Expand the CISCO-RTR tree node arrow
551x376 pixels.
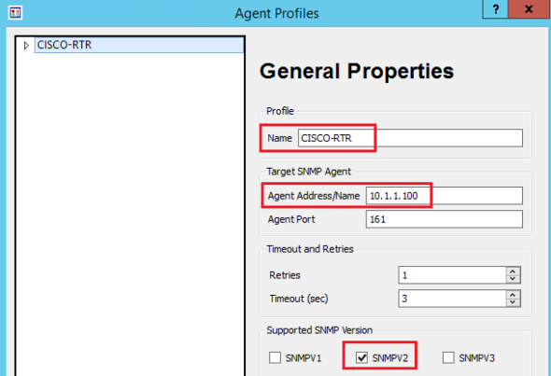pos(26,46)
